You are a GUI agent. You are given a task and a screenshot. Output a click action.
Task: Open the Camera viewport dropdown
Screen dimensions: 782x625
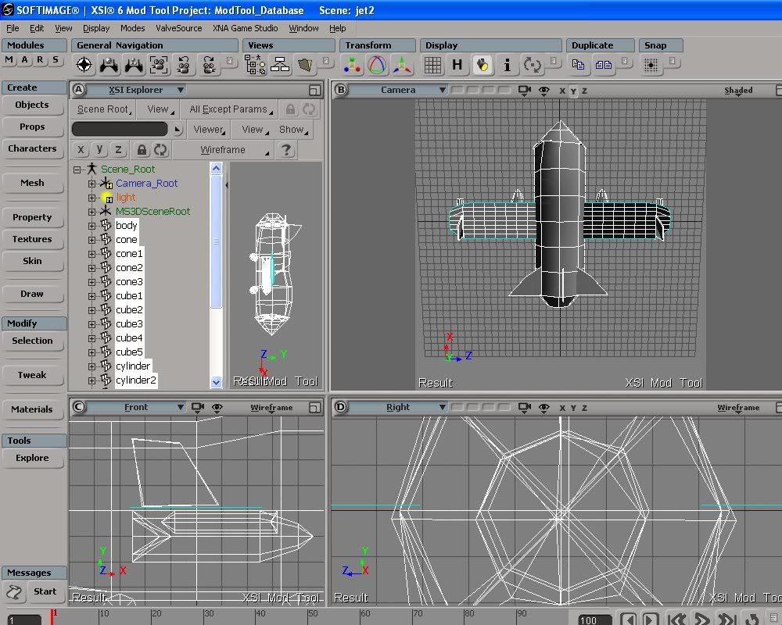[398, 90]
